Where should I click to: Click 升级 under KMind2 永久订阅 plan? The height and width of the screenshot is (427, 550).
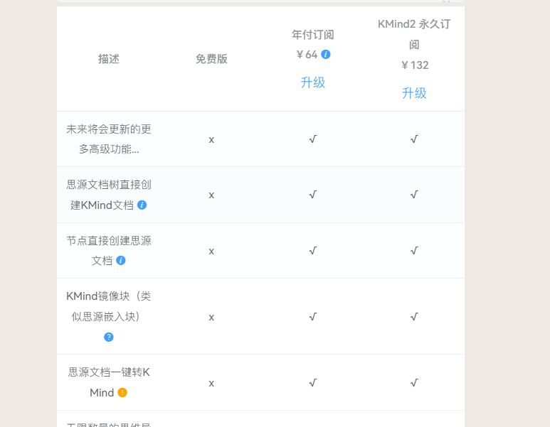click(x=414, y=93)
